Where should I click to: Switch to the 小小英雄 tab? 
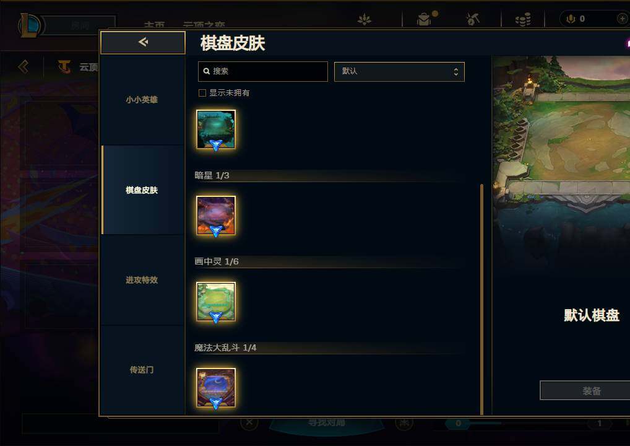coord(142,100)
